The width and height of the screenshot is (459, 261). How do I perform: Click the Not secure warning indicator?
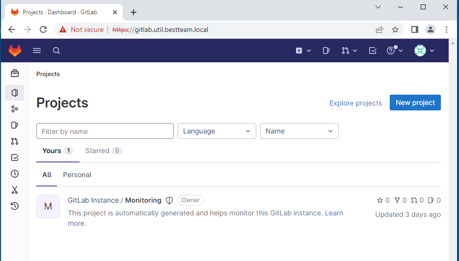coord(81,29)
